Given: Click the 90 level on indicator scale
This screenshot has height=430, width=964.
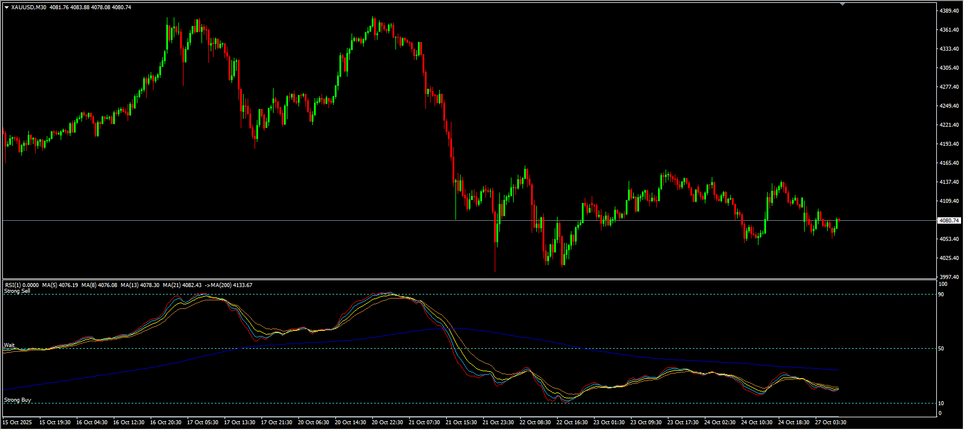Looking at the screenshot, I should 941,295.
